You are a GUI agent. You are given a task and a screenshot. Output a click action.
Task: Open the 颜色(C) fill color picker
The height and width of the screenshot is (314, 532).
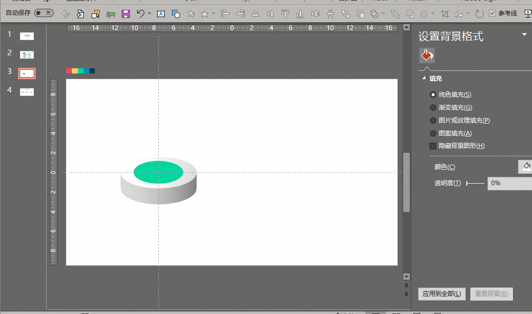525,167
